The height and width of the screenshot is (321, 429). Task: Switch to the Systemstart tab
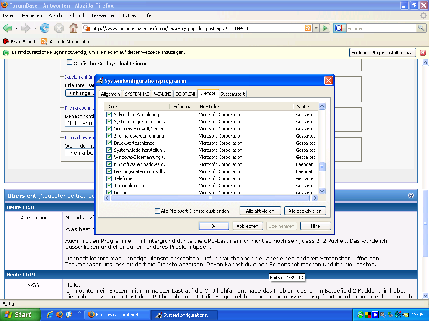[233, 94]
